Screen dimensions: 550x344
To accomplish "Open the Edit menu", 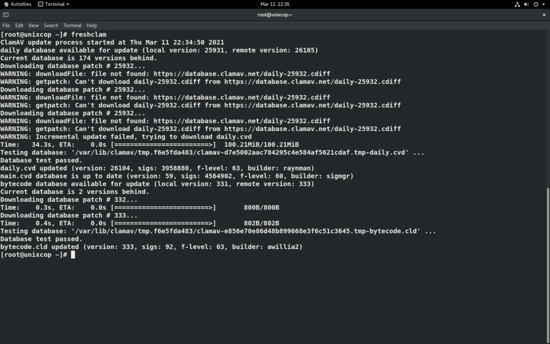I will pos(19,26).
